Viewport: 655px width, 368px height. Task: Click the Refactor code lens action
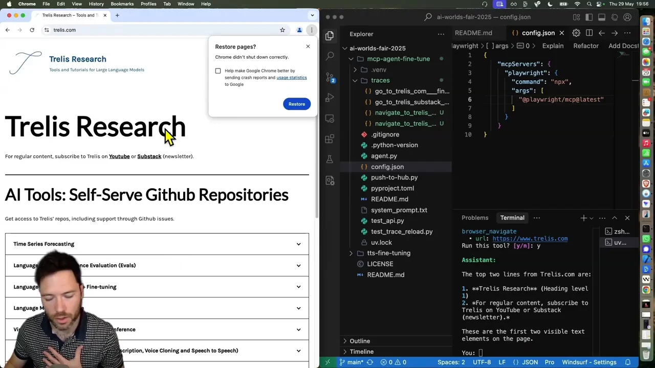(x=586, y=46)
